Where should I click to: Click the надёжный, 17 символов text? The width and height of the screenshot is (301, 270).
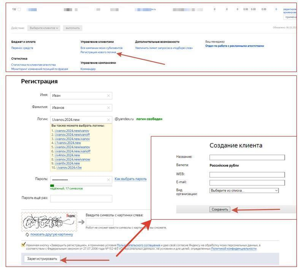coord(67,188)
